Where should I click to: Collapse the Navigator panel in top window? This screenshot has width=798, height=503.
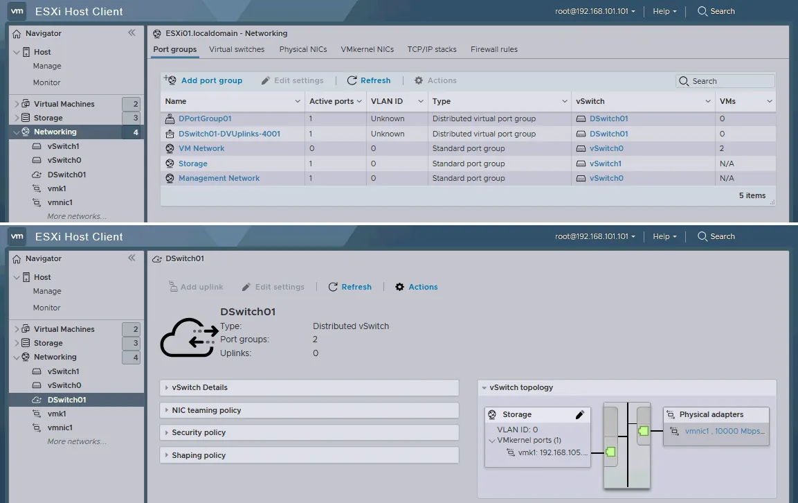[x=132, y=33]
